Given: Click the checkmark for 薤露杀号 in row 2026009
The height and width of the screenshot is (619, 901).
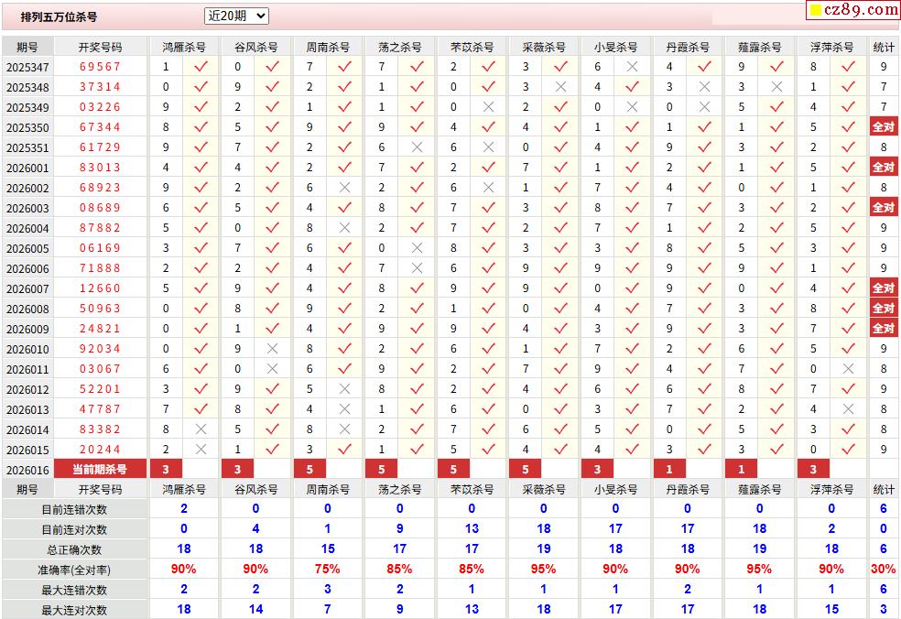Looking at the screenshot, I should [776, 329].
